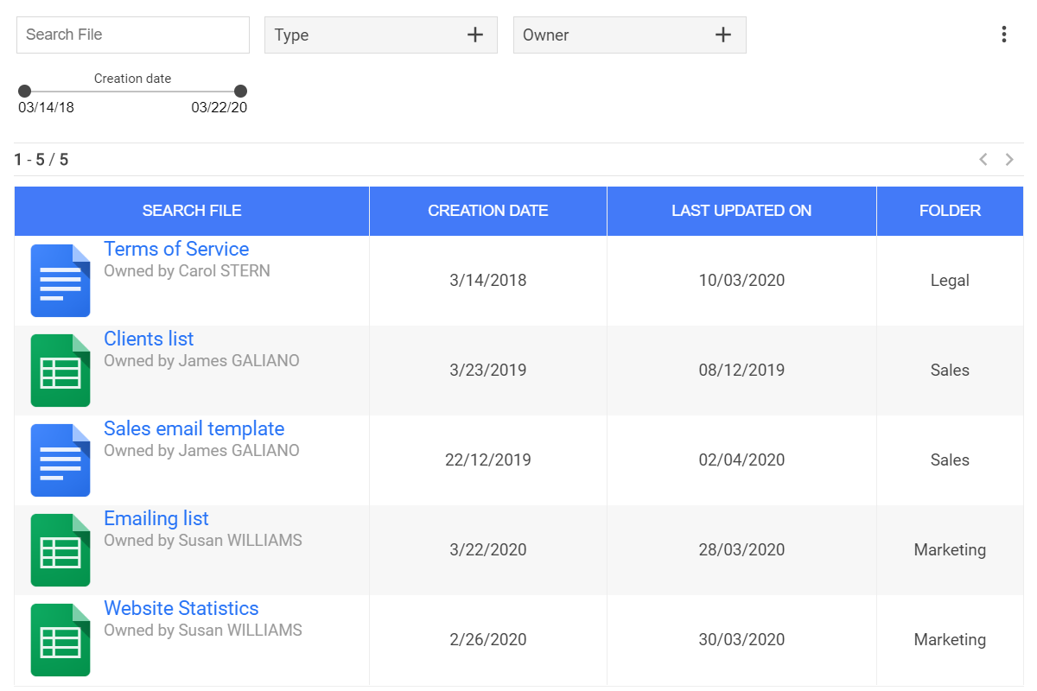Image resolution: width=1037 pixels, height=691 pixels.
Task: Select the last updated 30/03/2020 cell
Action: [741, 640]
